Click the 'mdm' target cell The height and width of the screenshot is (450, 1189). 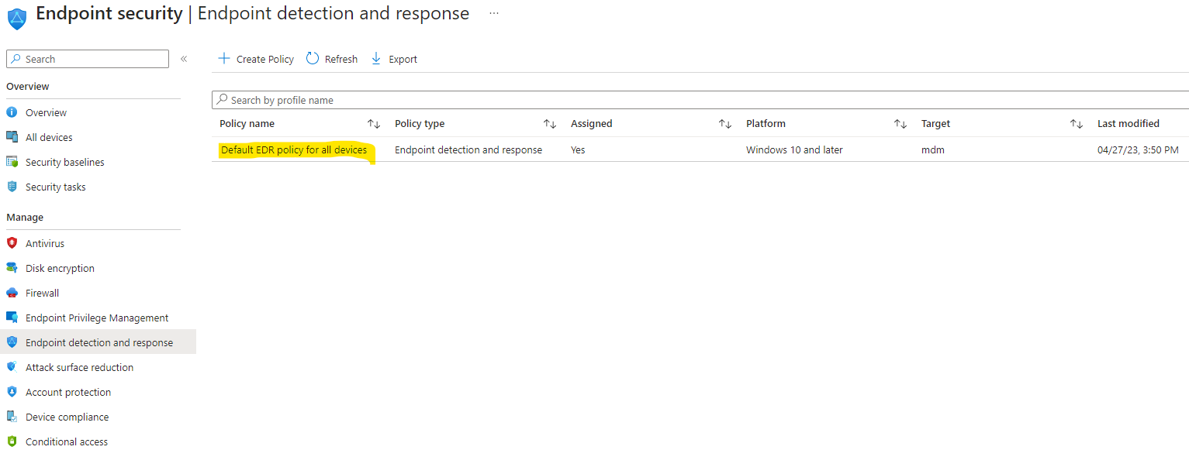click(x=933, y=149)
